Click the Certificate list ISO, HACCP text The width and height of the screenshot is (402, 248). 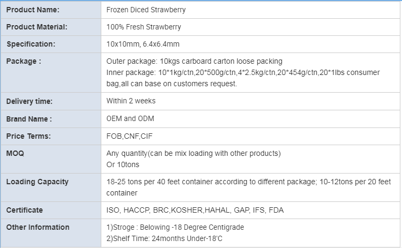pos(195,210)
